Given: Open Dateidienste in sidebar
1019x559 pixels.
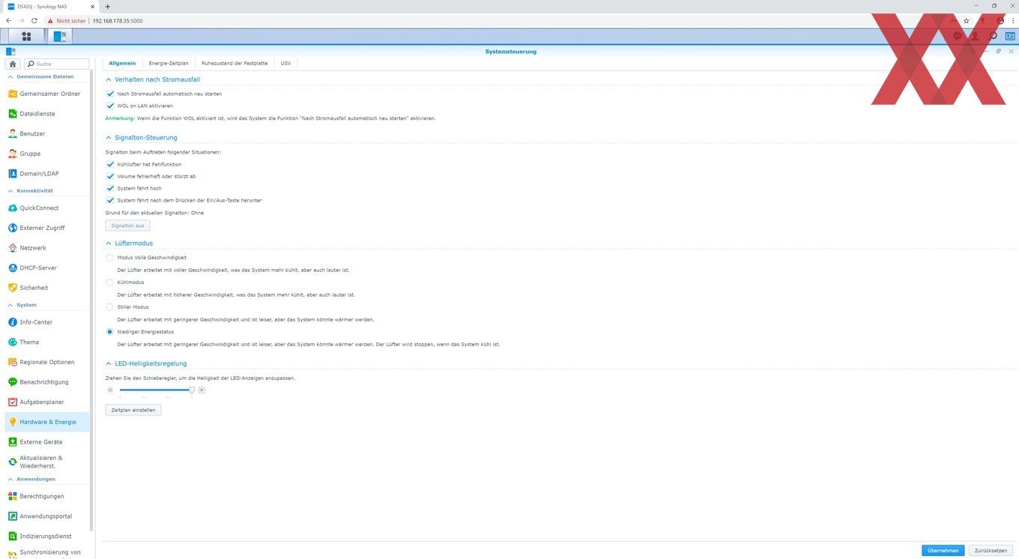Looking at the screenshot, I should click(46, 114).
